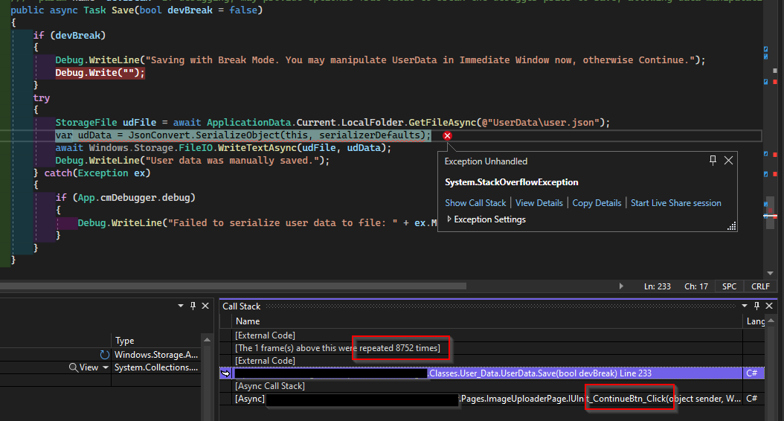The image size is (784, 421).
Task: Open the View visualizer dropdown arrow
Action: (x=106, y=367)
